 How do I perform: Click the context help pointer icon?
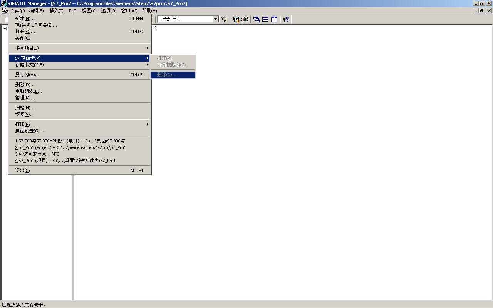tap(286, 19)
